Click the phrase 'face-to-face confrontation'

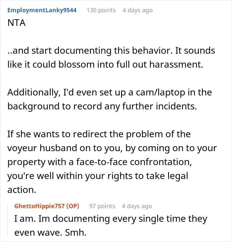pos(134,162)
